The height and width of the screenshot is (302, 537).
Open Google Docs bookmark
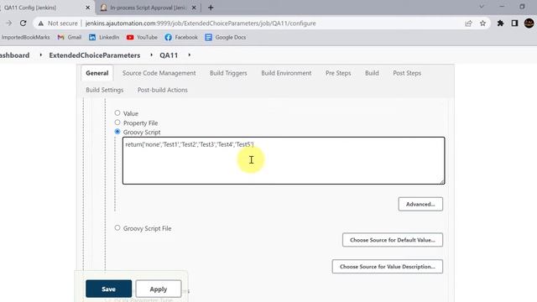click(226, 37)
